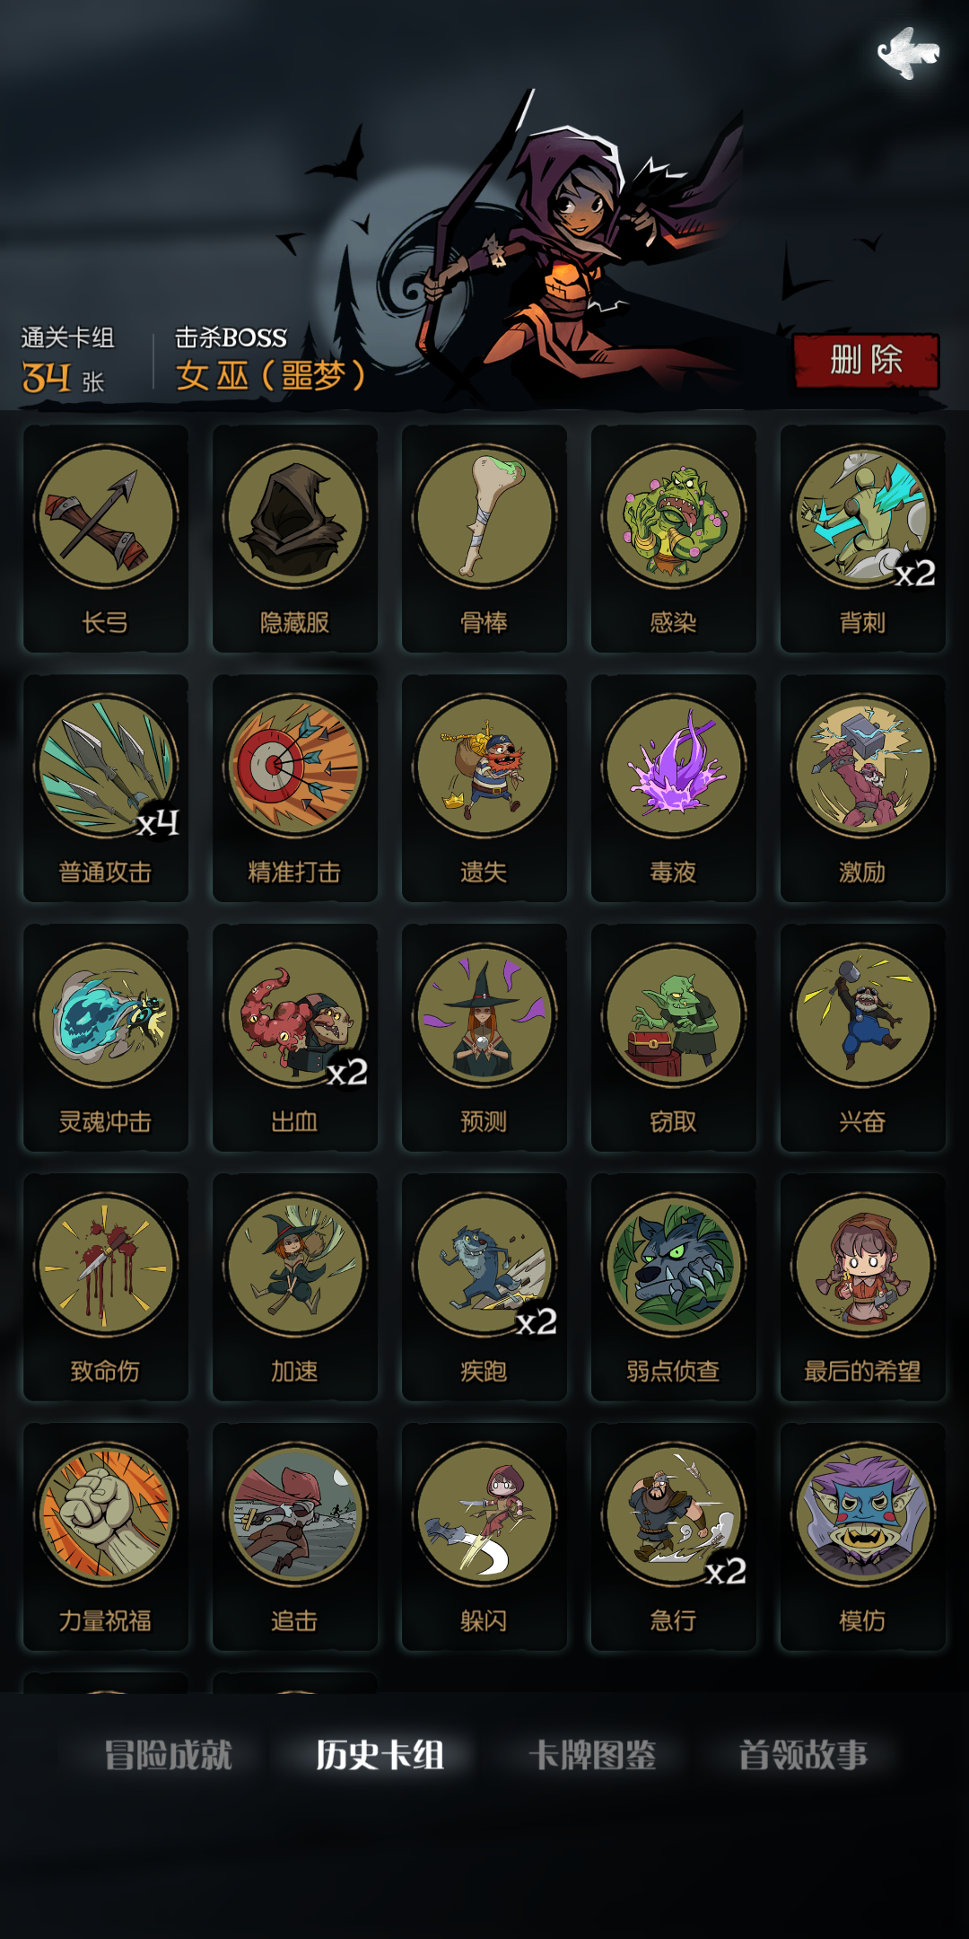Tap the 普通攻击 x4 card
Viewport: 969px width, 1939px height.
106,788
